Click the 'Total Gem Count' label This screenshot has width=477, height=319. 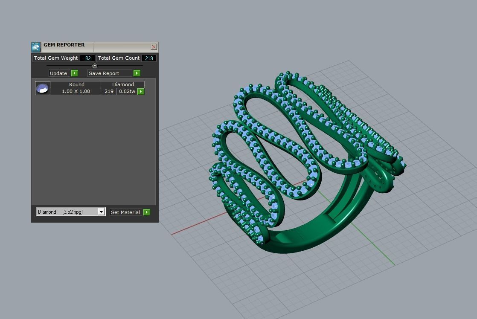(x=119, y=58)
